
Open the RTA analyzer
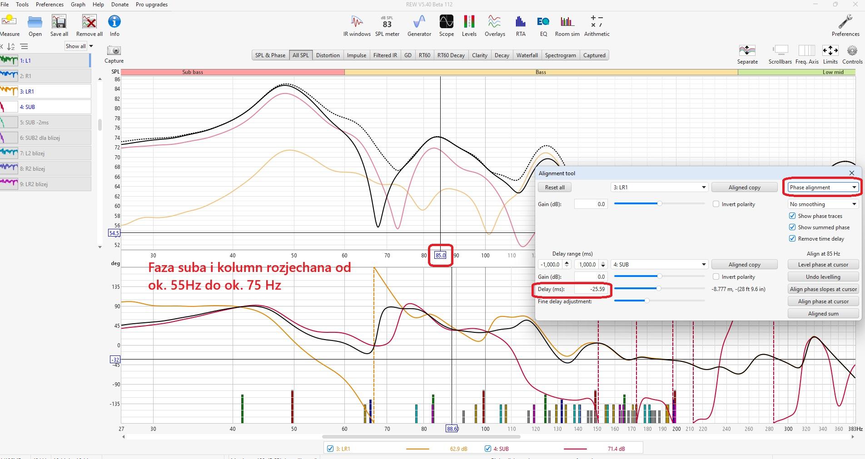tap(520, 25)
